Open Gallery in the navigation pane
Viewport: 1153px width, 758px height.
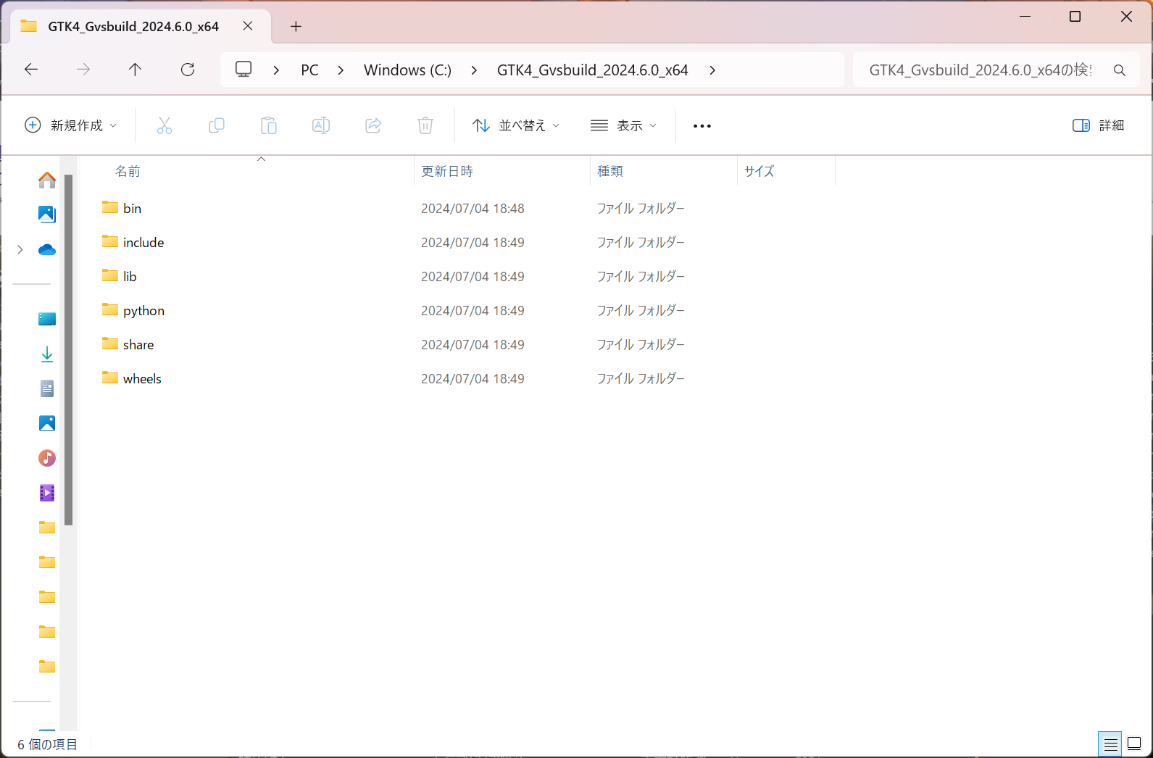click(x=47, y=215)
